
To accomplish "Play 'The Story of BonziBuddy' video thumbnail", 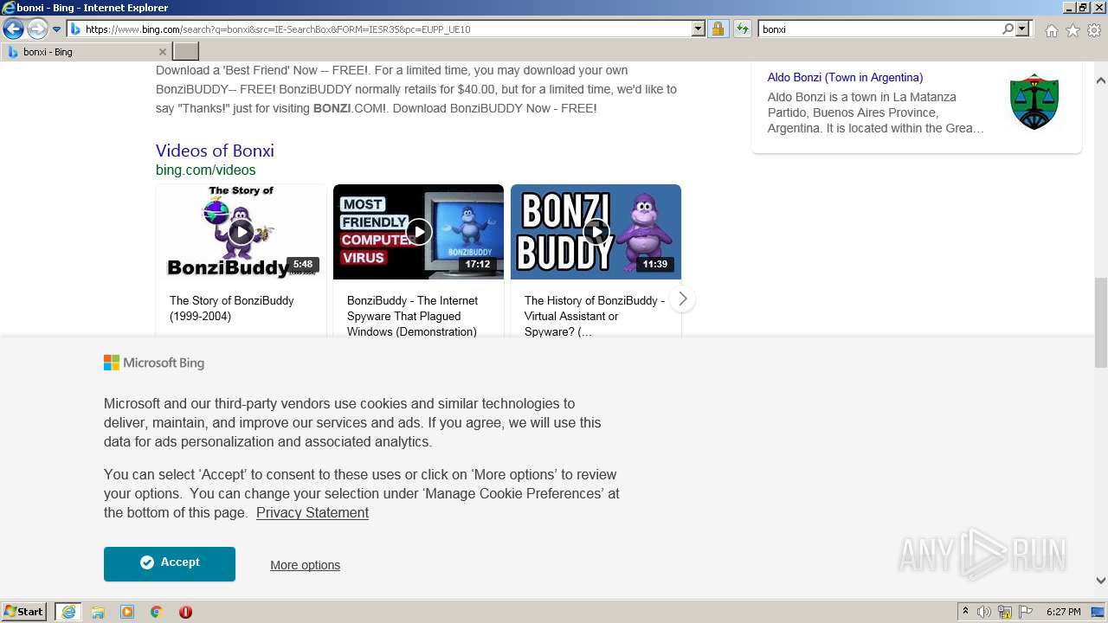I will 241,232.
